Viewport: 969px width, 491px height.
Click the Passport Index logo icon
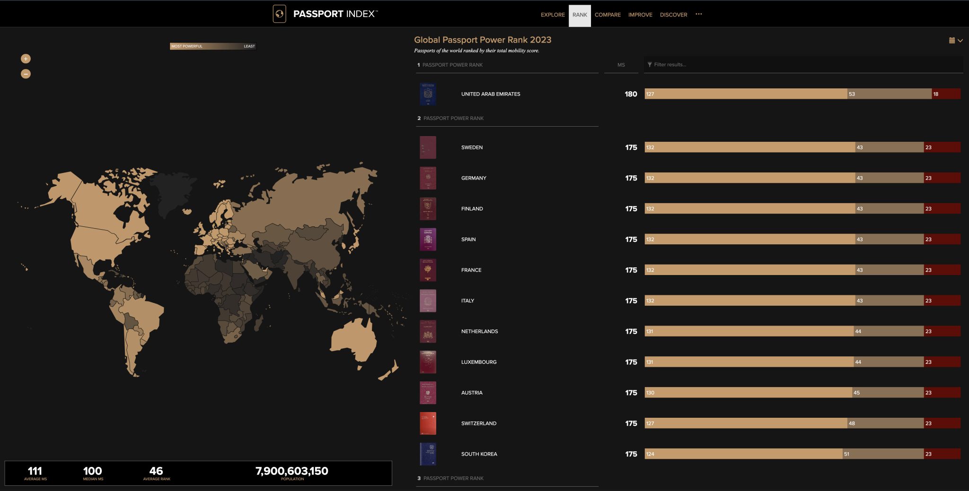(x=279, y=14)
